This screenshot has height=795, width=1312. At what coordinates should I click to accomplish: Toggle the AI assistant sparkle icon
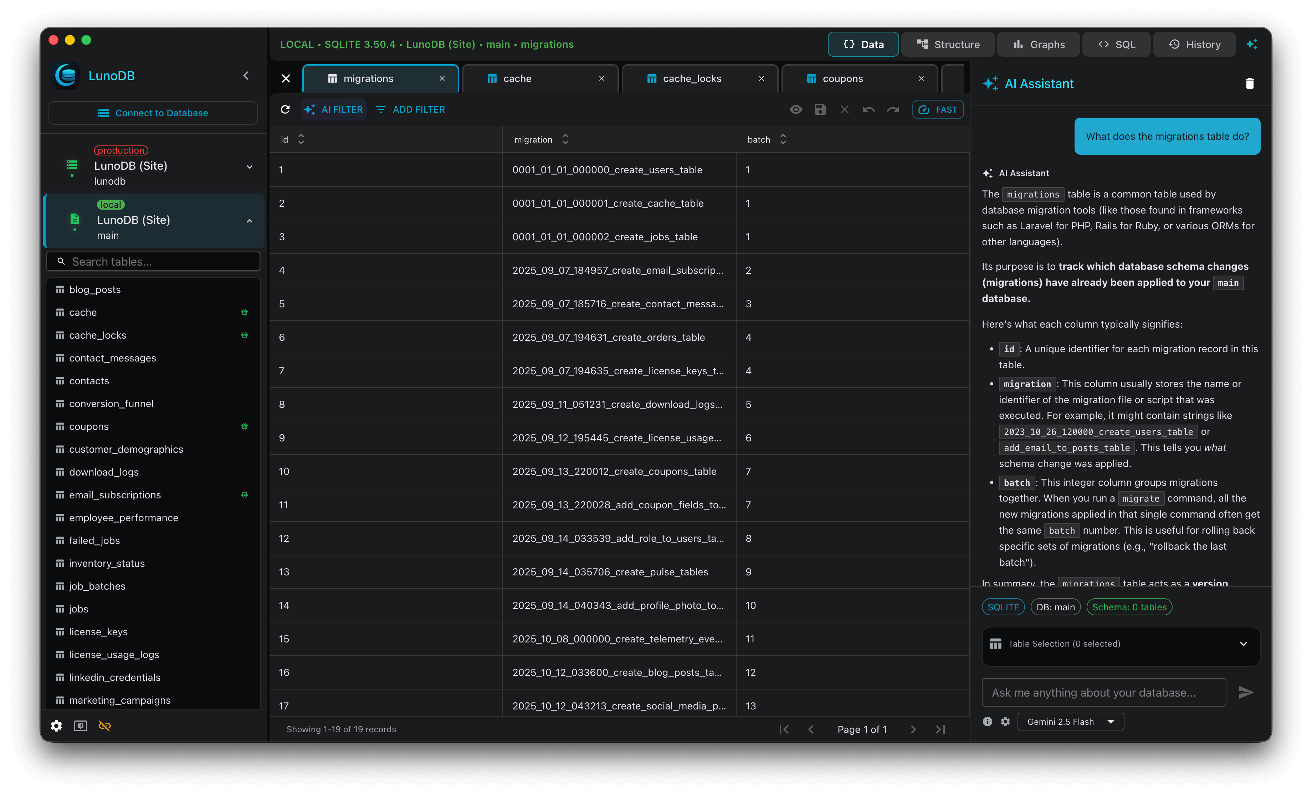pos(1251,44)
